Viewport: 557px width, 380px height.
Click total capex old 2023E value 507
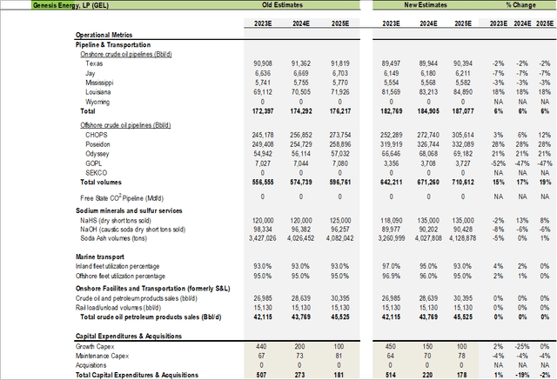[261, 375]
